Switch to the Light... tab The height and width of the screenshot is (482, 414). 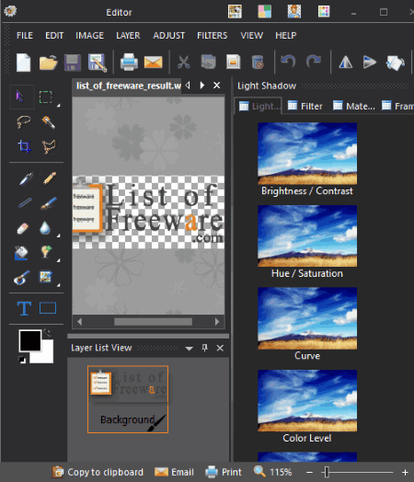pyautogui.click(x=259, y=106)
